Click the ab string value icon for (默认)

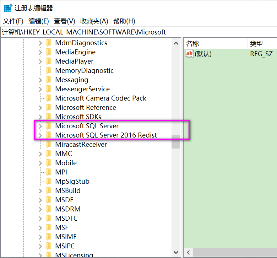[190, 54]
